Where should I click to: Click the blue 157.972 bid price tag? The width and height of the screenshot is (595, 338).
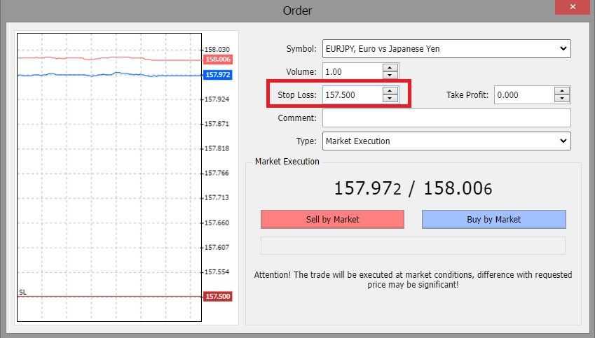(217, 75)
